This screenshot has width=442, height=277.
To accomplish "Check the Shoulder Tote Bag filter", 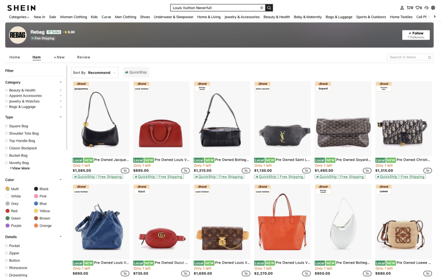I will pyautogui.click(x=6, y=133).
